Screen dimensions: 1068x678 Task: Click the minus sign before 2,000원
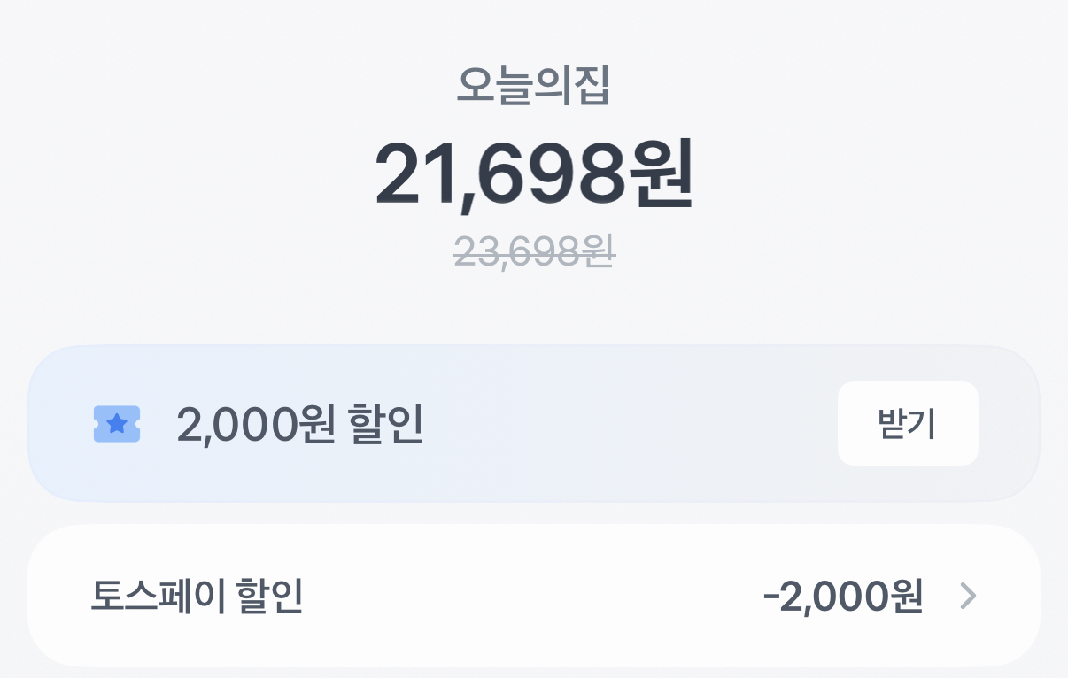tap(770, 597)
